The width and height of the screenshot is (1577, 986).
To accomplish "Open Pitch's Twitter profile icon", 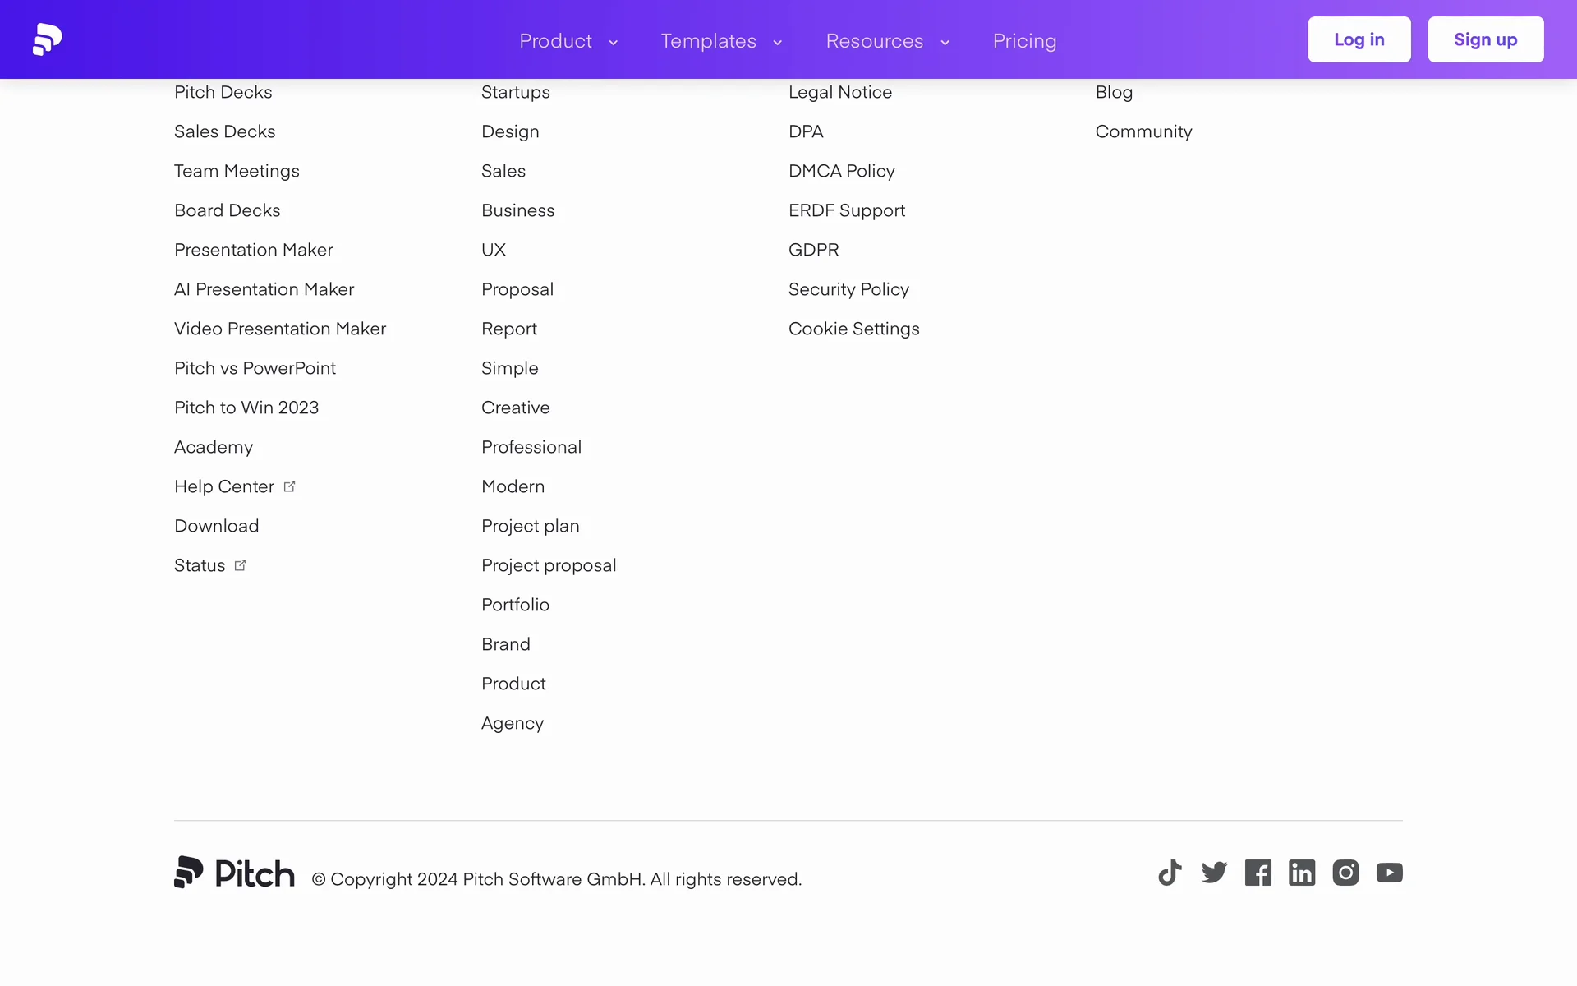I will 1214,873.
